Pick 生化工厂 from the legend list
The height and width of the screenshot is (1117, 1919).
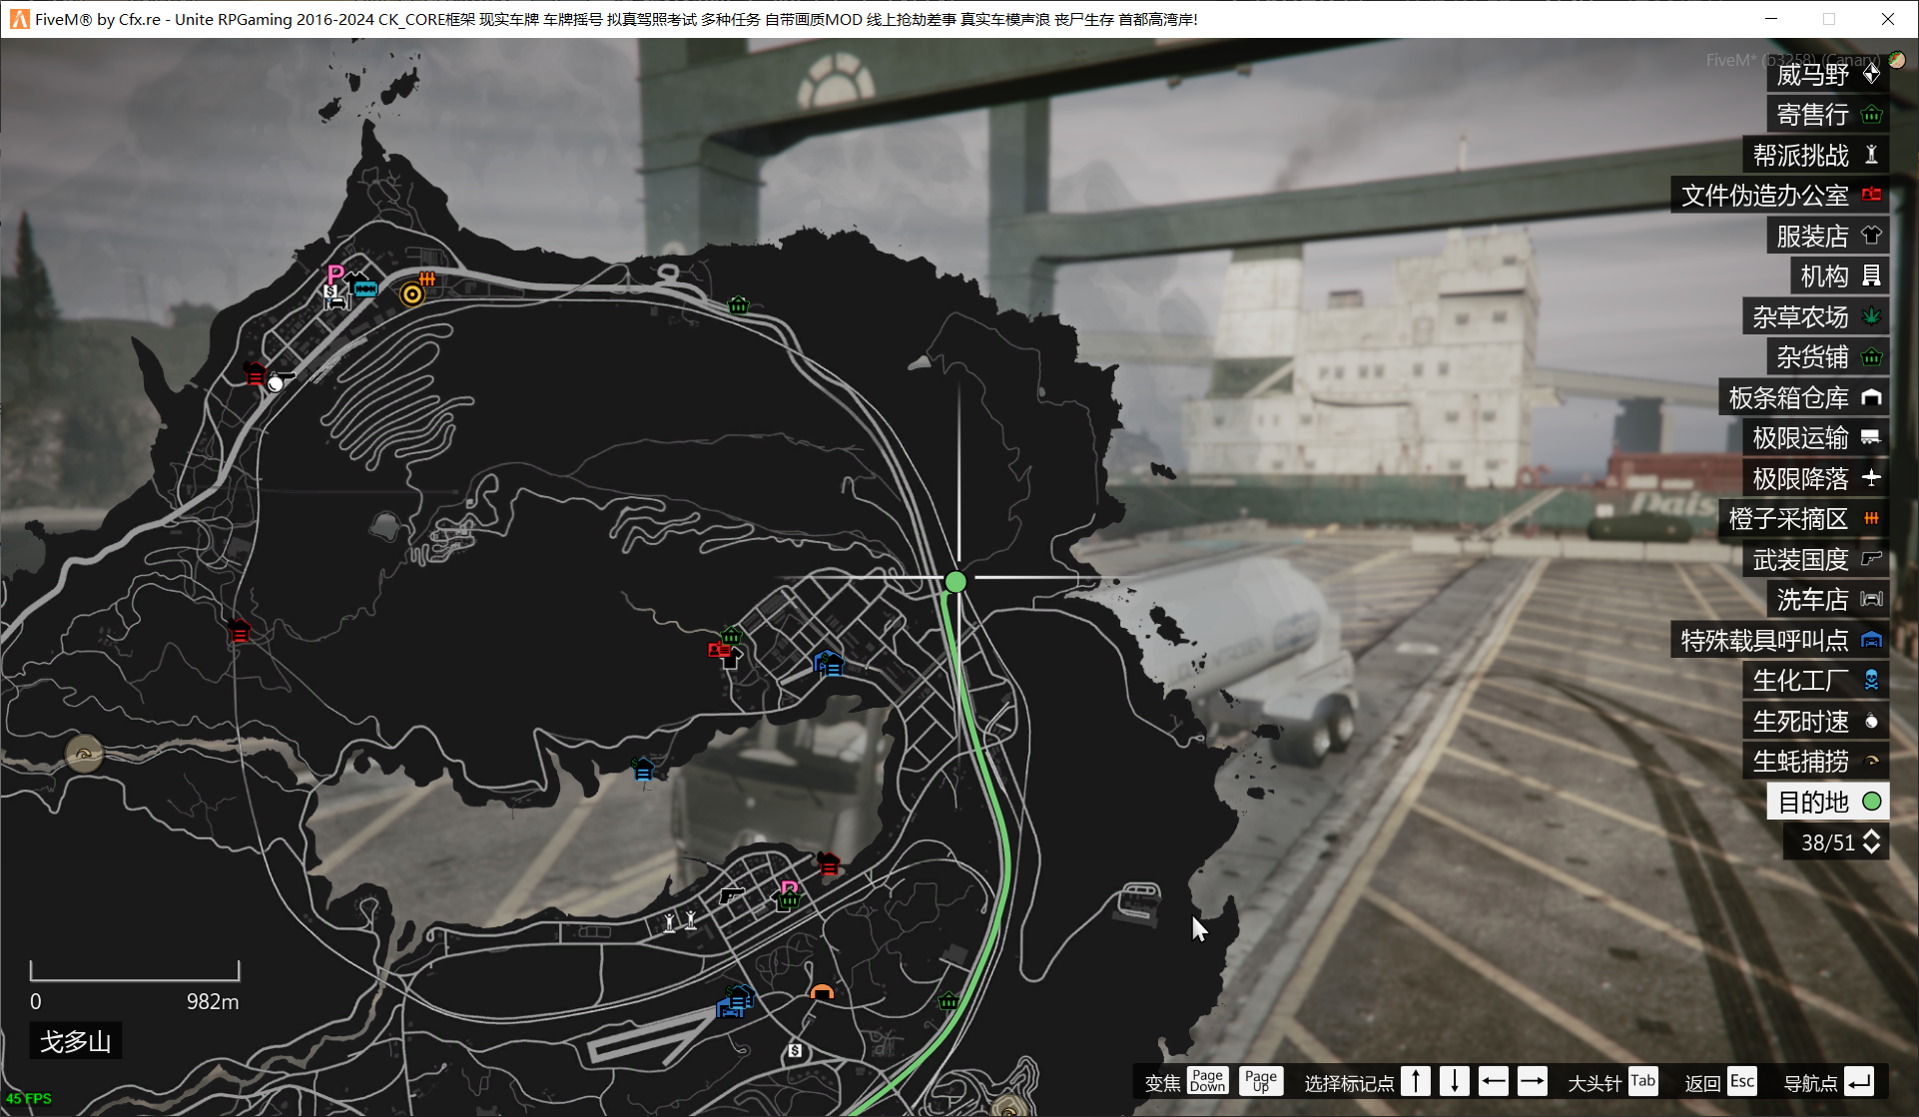point(1816,680)
